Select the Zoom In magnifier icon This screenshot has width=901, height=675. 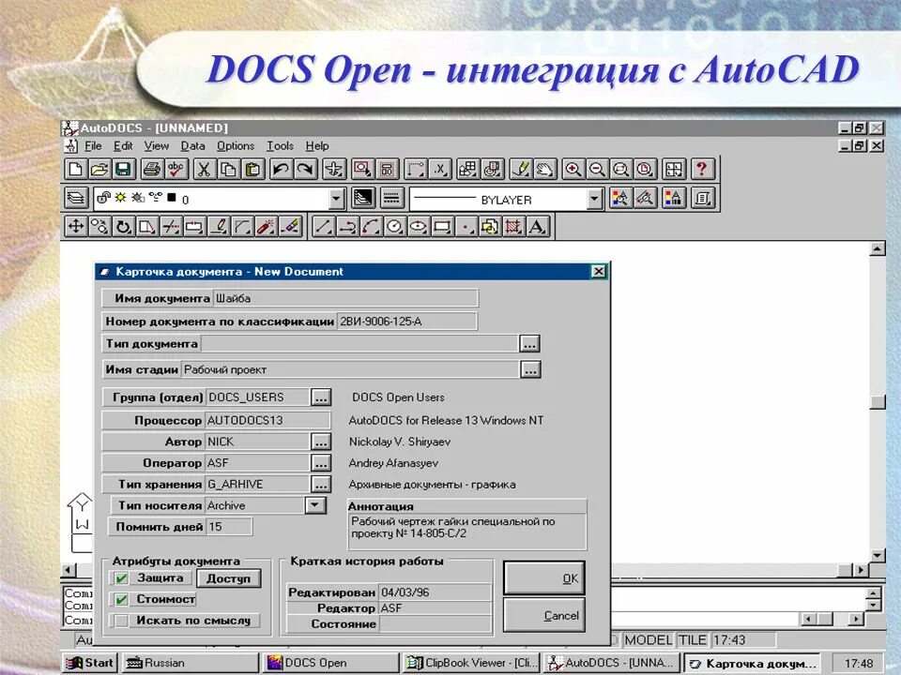tap(573, 170)
